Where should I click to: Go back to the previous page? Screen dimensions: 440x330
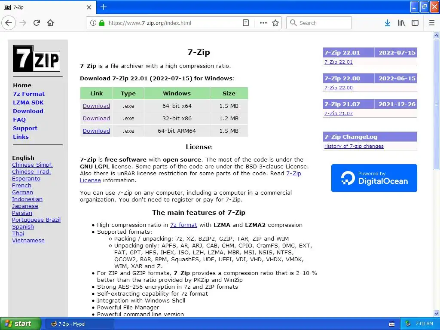pos(9,23)
